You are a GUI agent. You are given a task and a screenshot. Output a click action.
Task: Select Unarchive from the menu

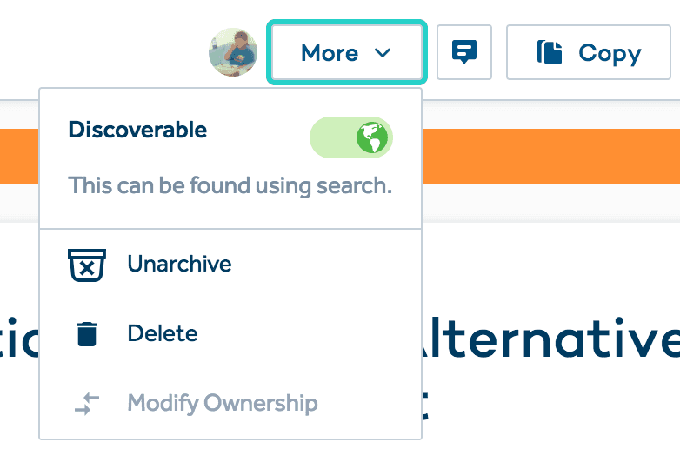(179, 264)
